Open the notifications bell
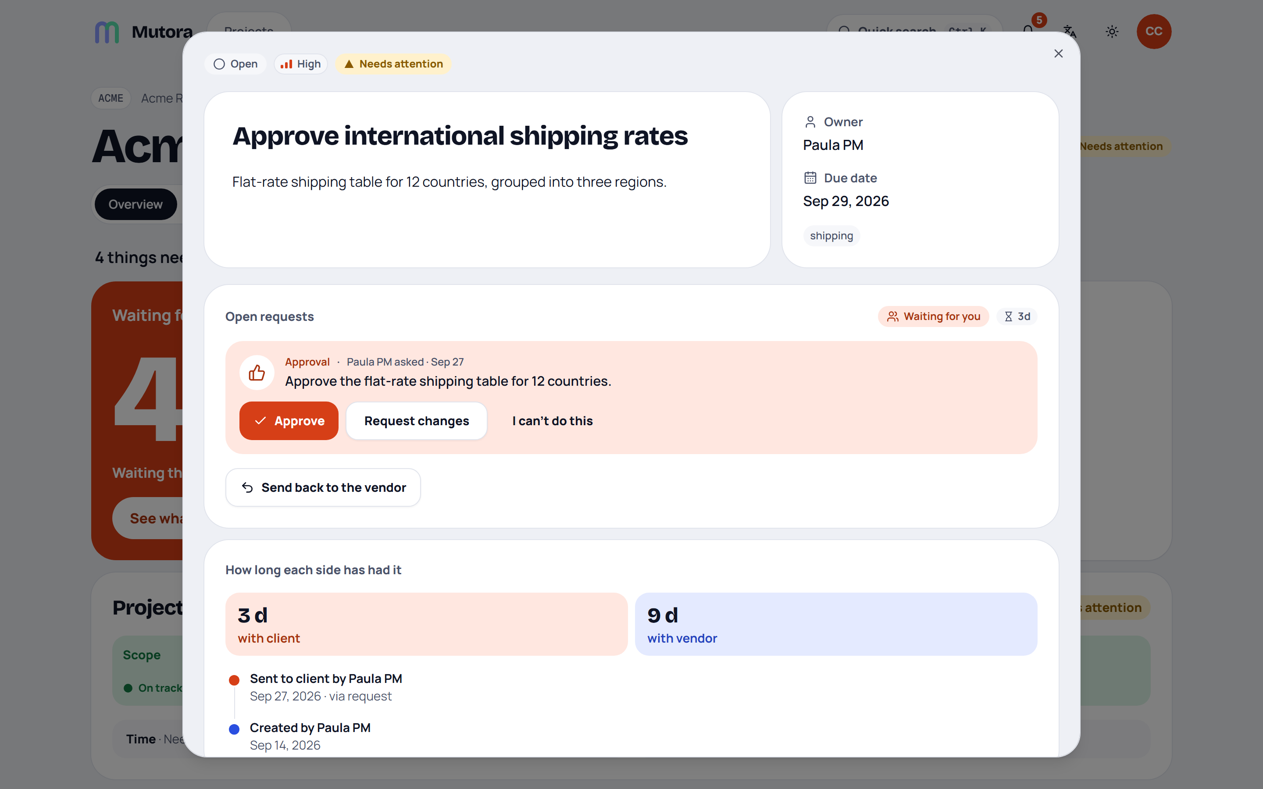Viewport: 1263px width, 789px height. pyautogui.click(x=1028, y=31)
